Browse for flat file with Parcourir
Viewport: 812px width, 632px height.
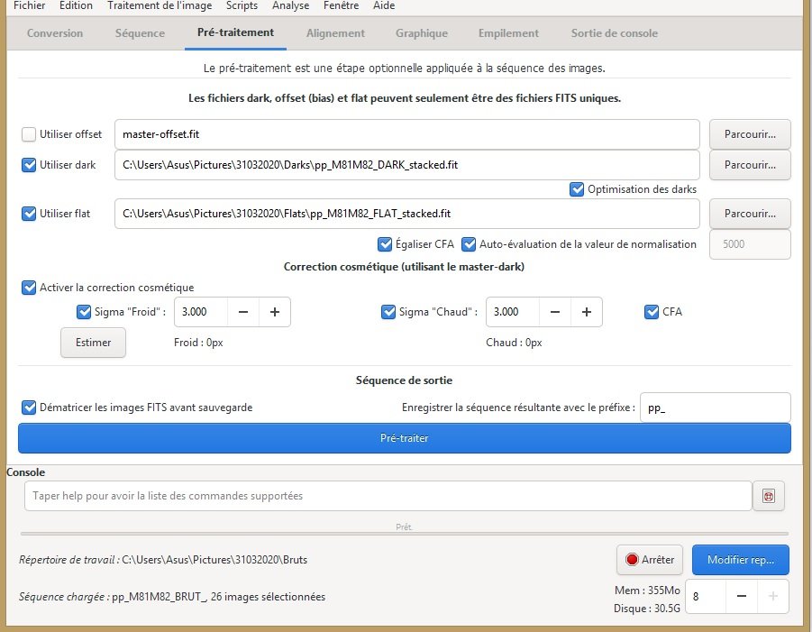click(750, 214)
